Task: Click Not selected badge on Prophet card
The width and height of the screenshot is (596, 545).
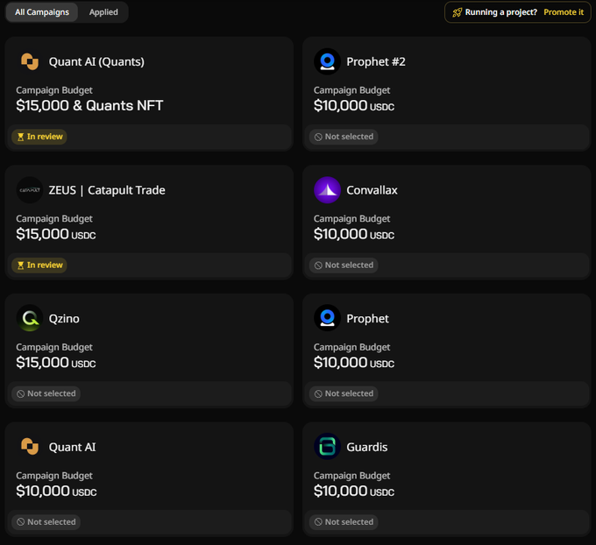Action: (344, 393)
